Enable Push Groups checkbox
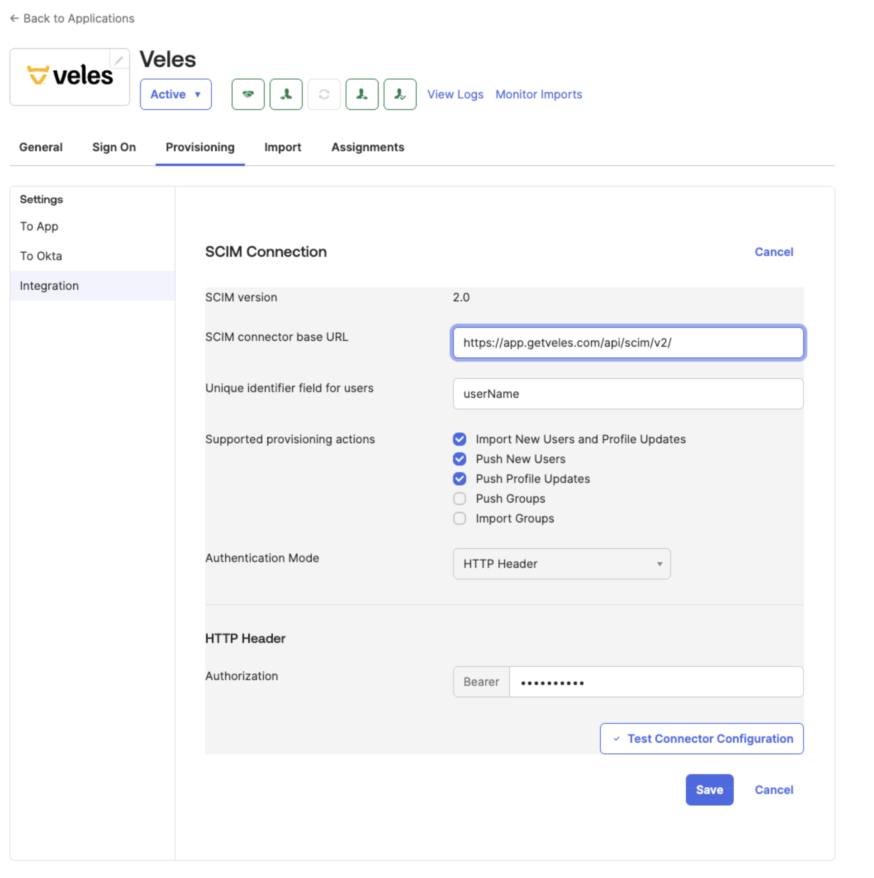874x878 pixels. click(x=460, y=498)
